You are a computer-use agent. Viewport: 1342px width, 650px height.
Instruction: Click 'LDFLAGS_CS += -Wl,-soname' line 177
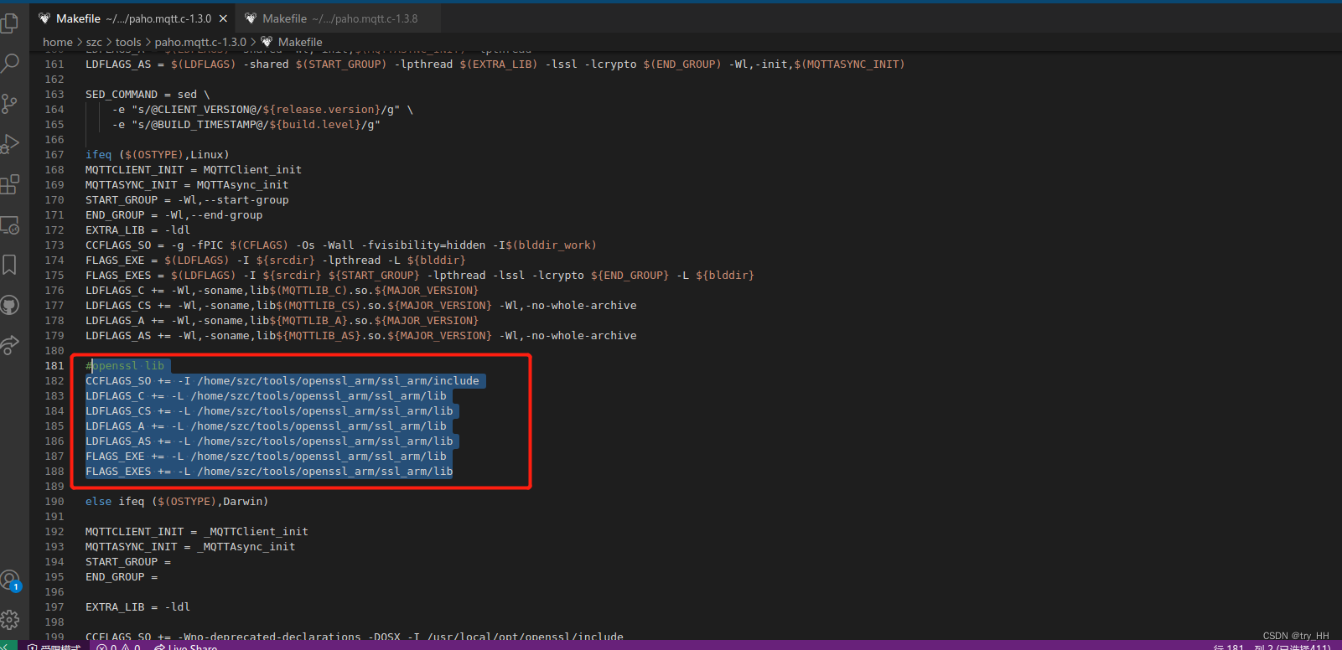click(x=361, y=305)
